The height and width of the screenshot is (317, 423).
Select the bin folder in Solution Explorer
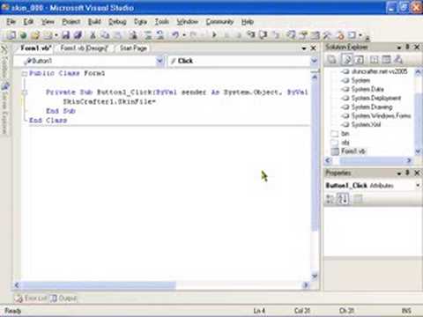click(345, 134)
